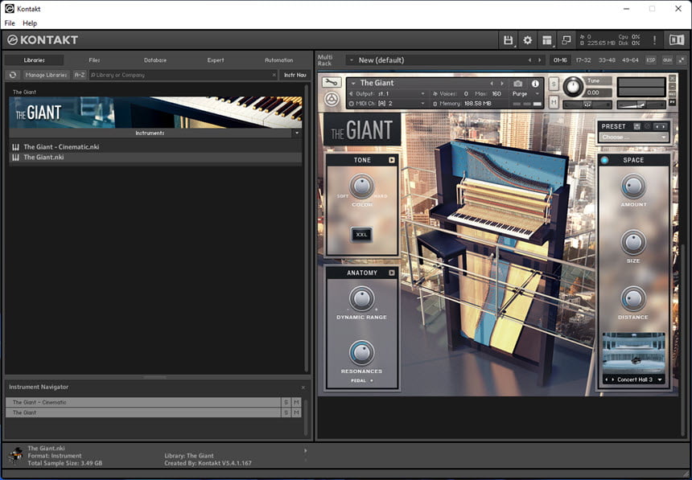Select rack page 49-64
692x480 pixels.
[x=630, y=60]
